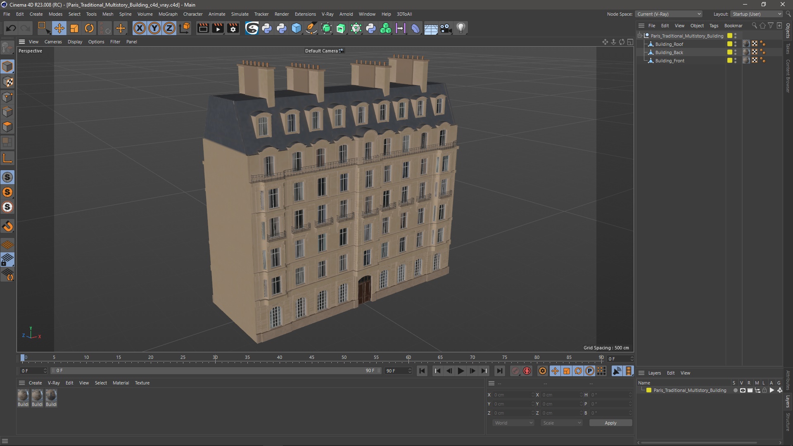Select the Rotate tool
The image size is (793, 446).
click(89, 28)
